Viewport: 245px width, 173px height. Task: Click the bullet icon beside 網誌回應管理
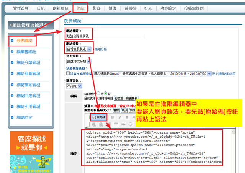point(12,95)
